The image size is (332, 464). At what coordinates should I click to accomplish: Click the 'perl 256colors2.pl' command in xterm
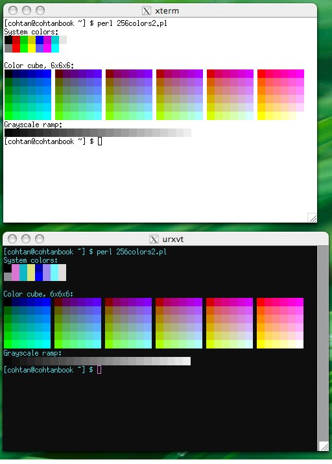[132, 23]
